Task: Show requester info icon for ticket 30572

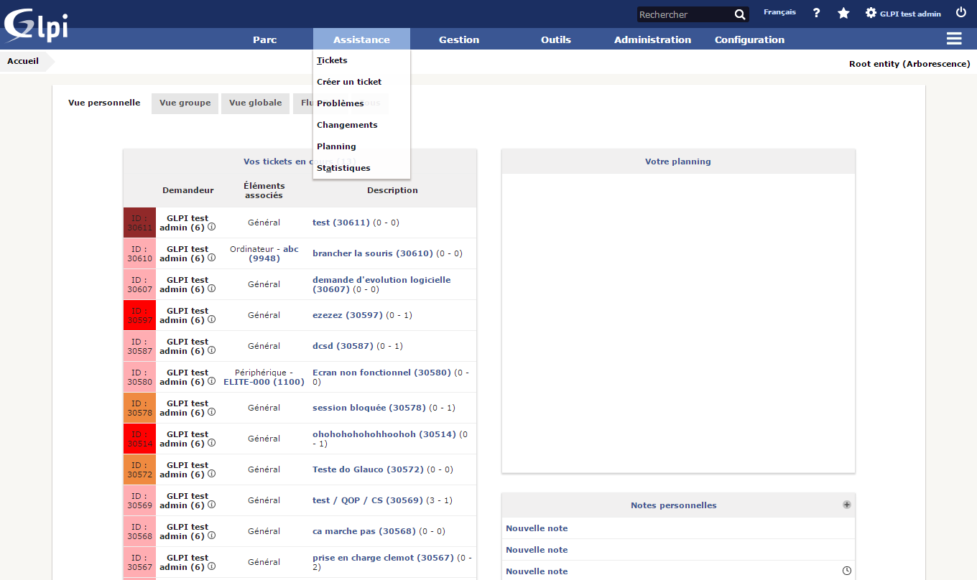Action: 211,474
